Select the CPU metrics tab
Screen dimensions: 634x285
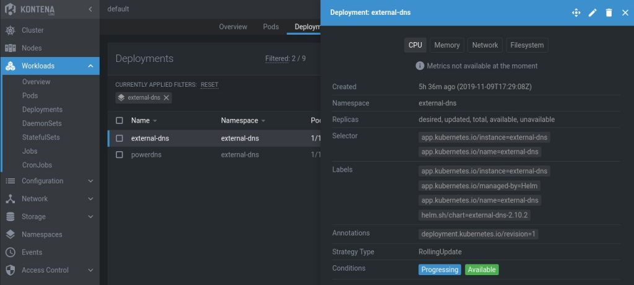[415, 45]
